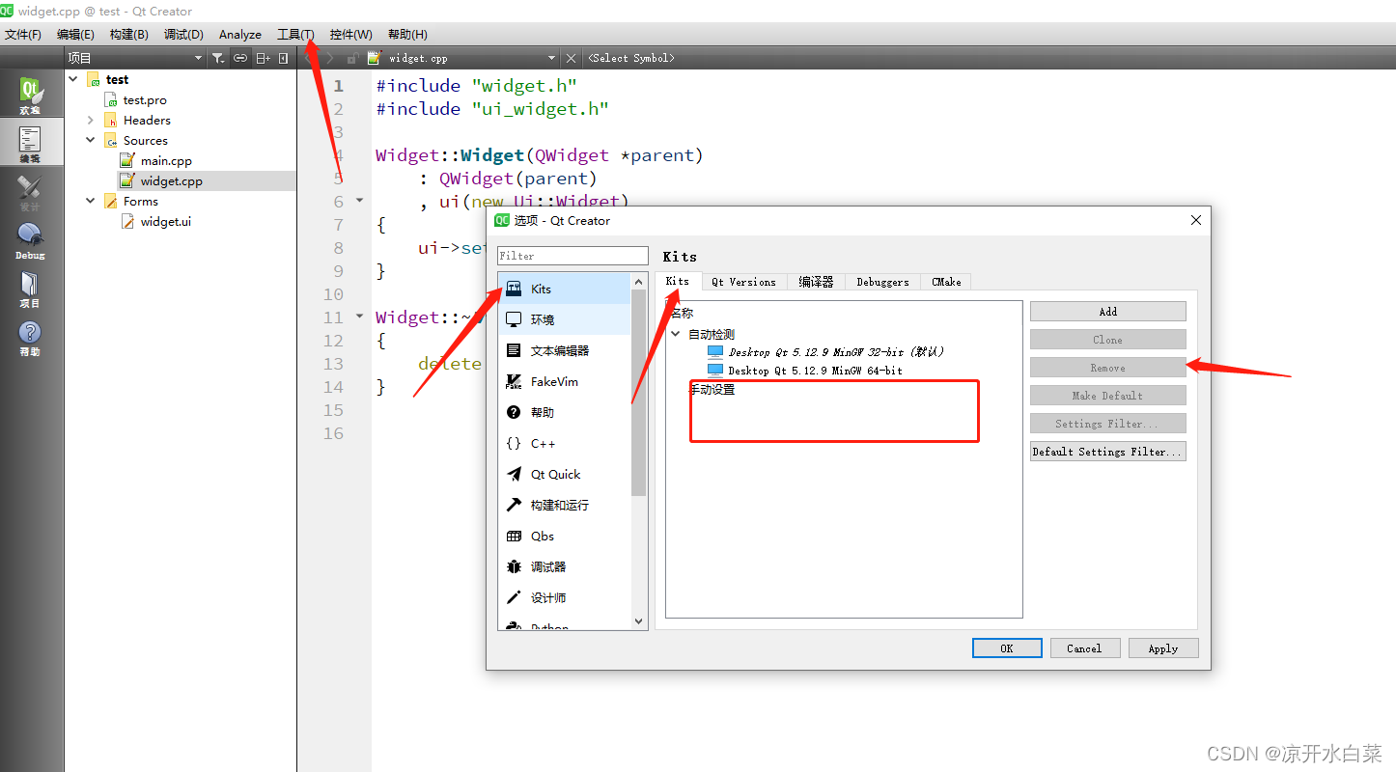
Task: Hide the project sidebar with the collapse icon
Action: click(x=283, y=58)
